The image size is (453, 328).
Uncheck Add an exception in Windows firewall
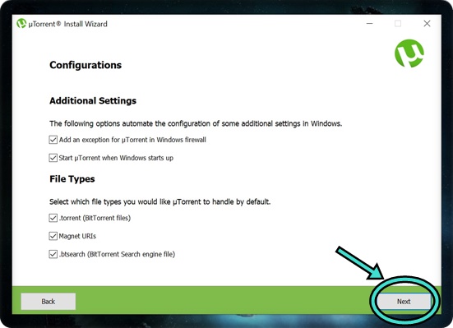53,140
